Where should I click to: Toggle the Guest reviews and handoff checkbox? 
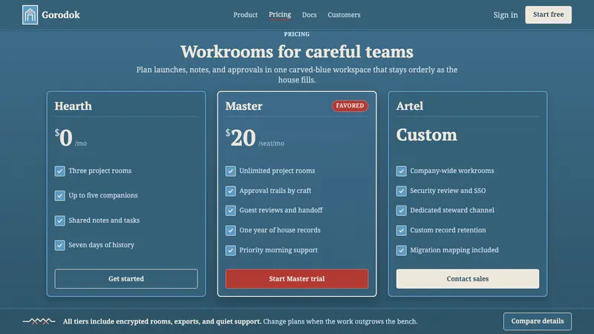point(230,210)
